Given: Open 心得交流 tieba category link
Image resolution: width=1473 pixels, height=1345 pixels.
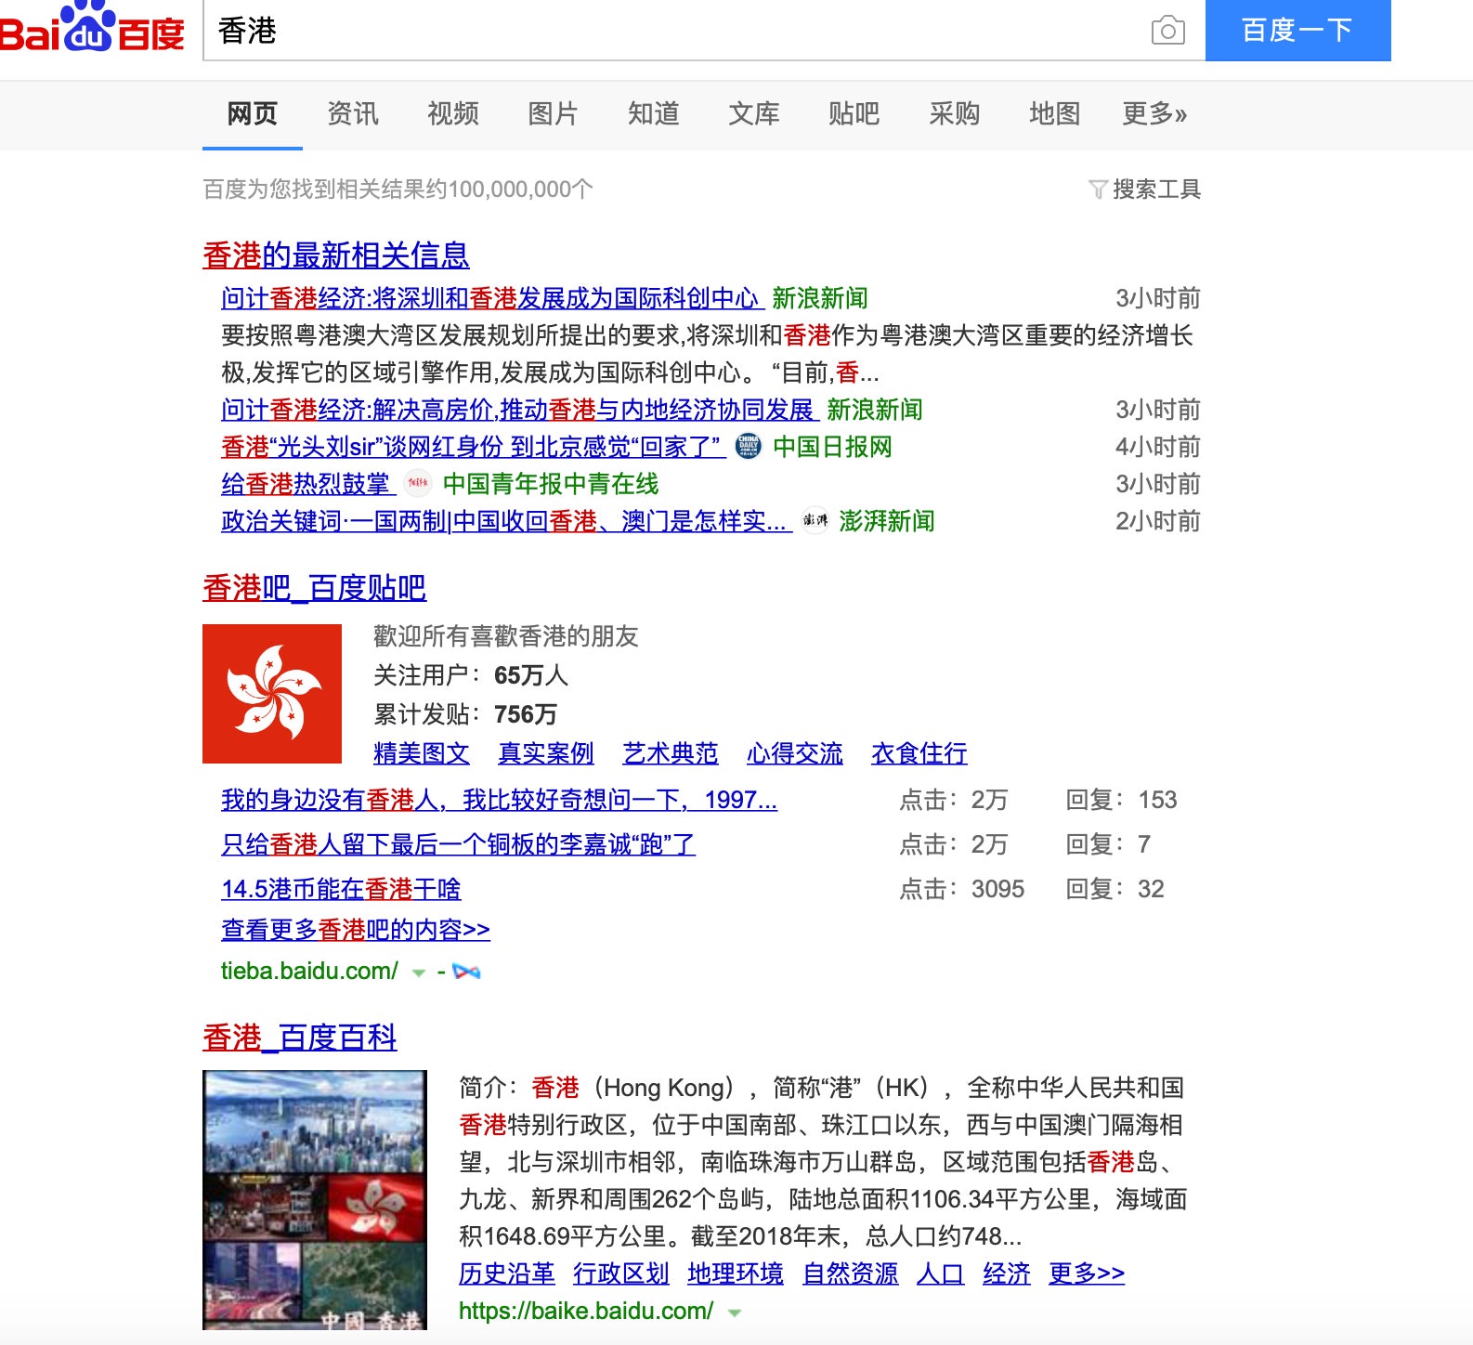Looking at the screenshot, I should click(795, 753).
